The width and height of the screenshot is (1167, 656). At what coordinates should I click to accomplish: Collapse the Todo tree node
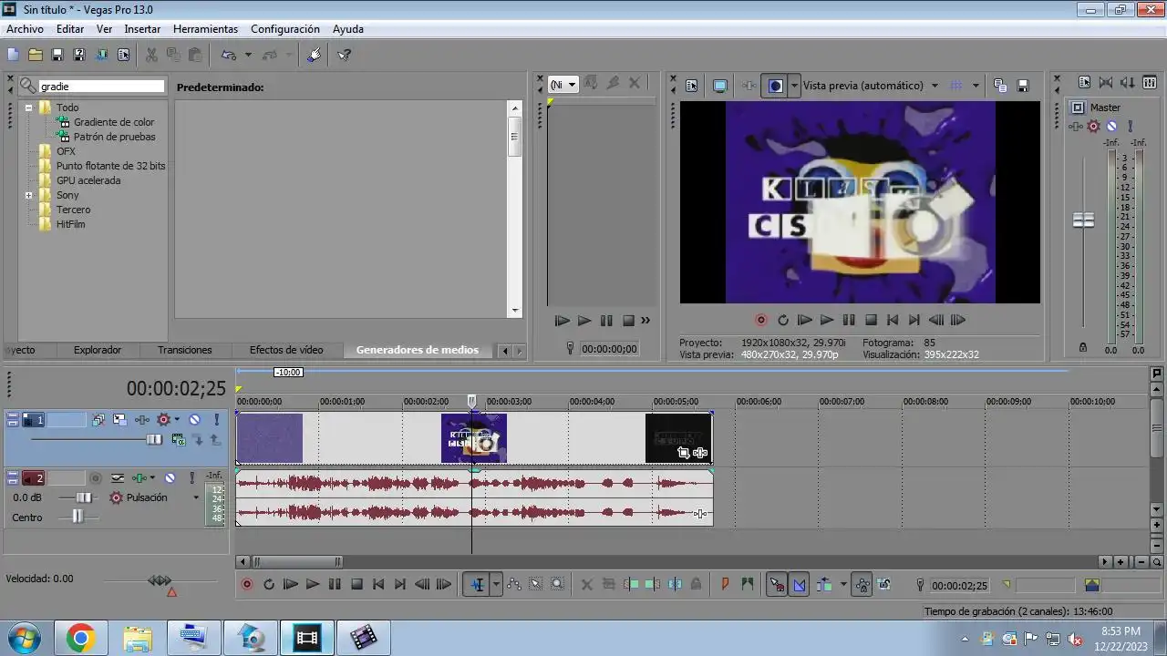point(29,108)
